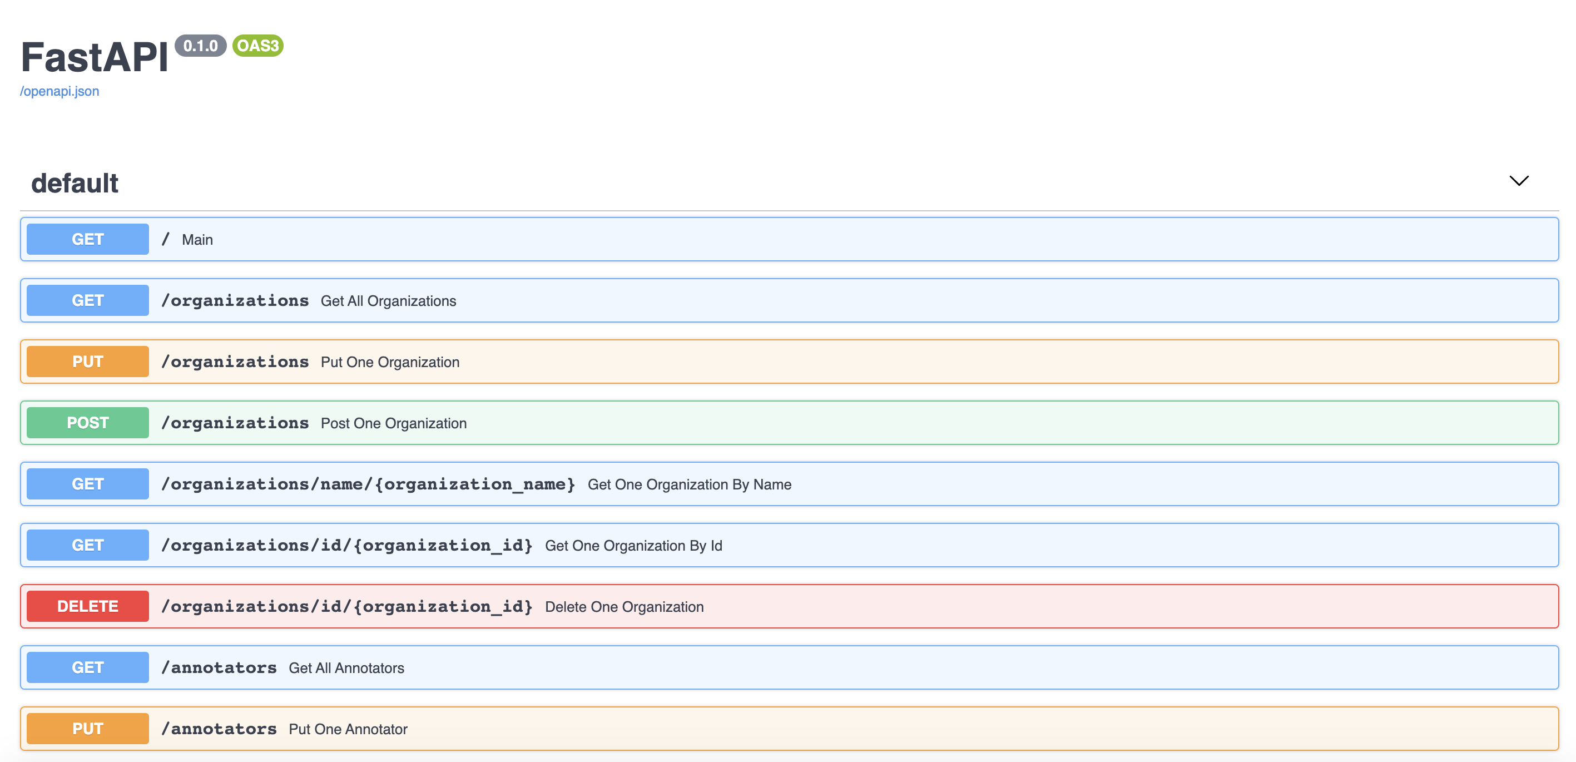Open the /annotators path of the GET row
This screenshot has width=1576, height=762.
[x=219, y=668]
